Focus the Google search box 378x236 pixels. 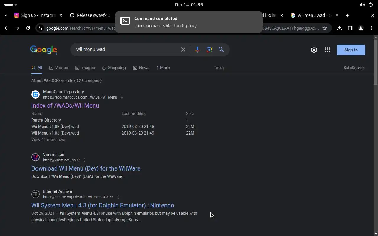[127, 50]
